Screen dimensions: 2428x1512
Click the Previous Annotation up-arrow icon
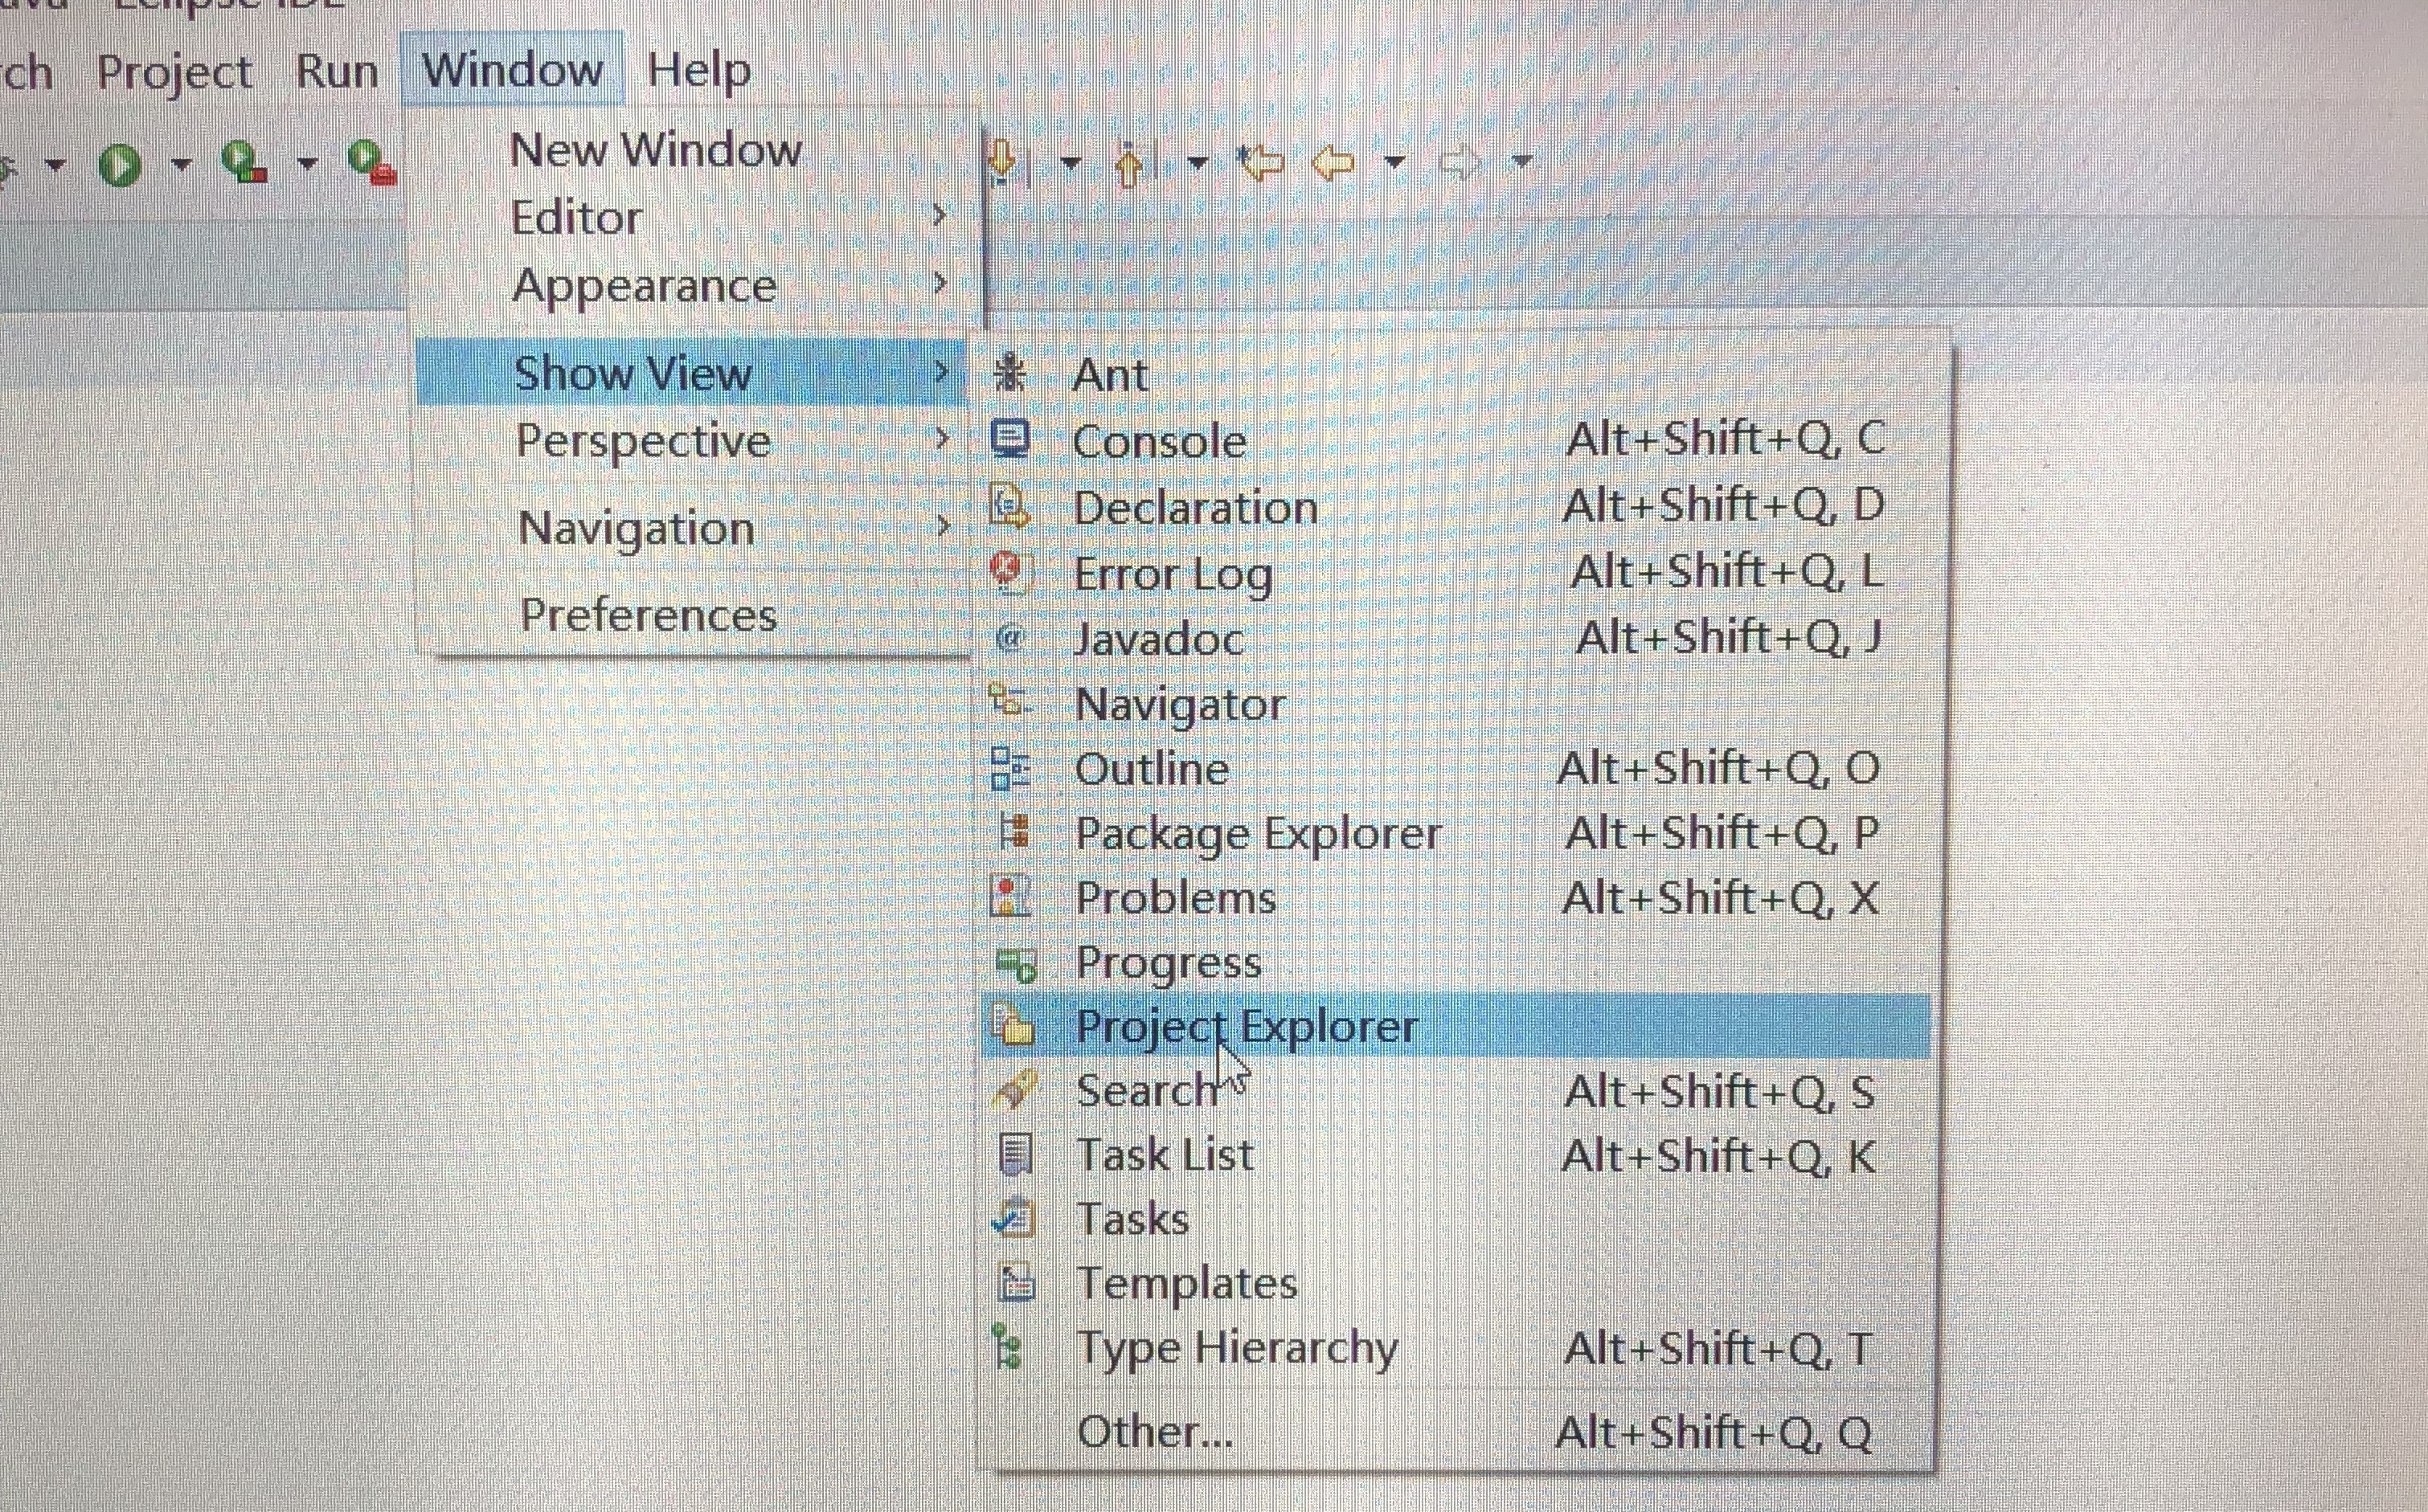[x=1128, y=164]
